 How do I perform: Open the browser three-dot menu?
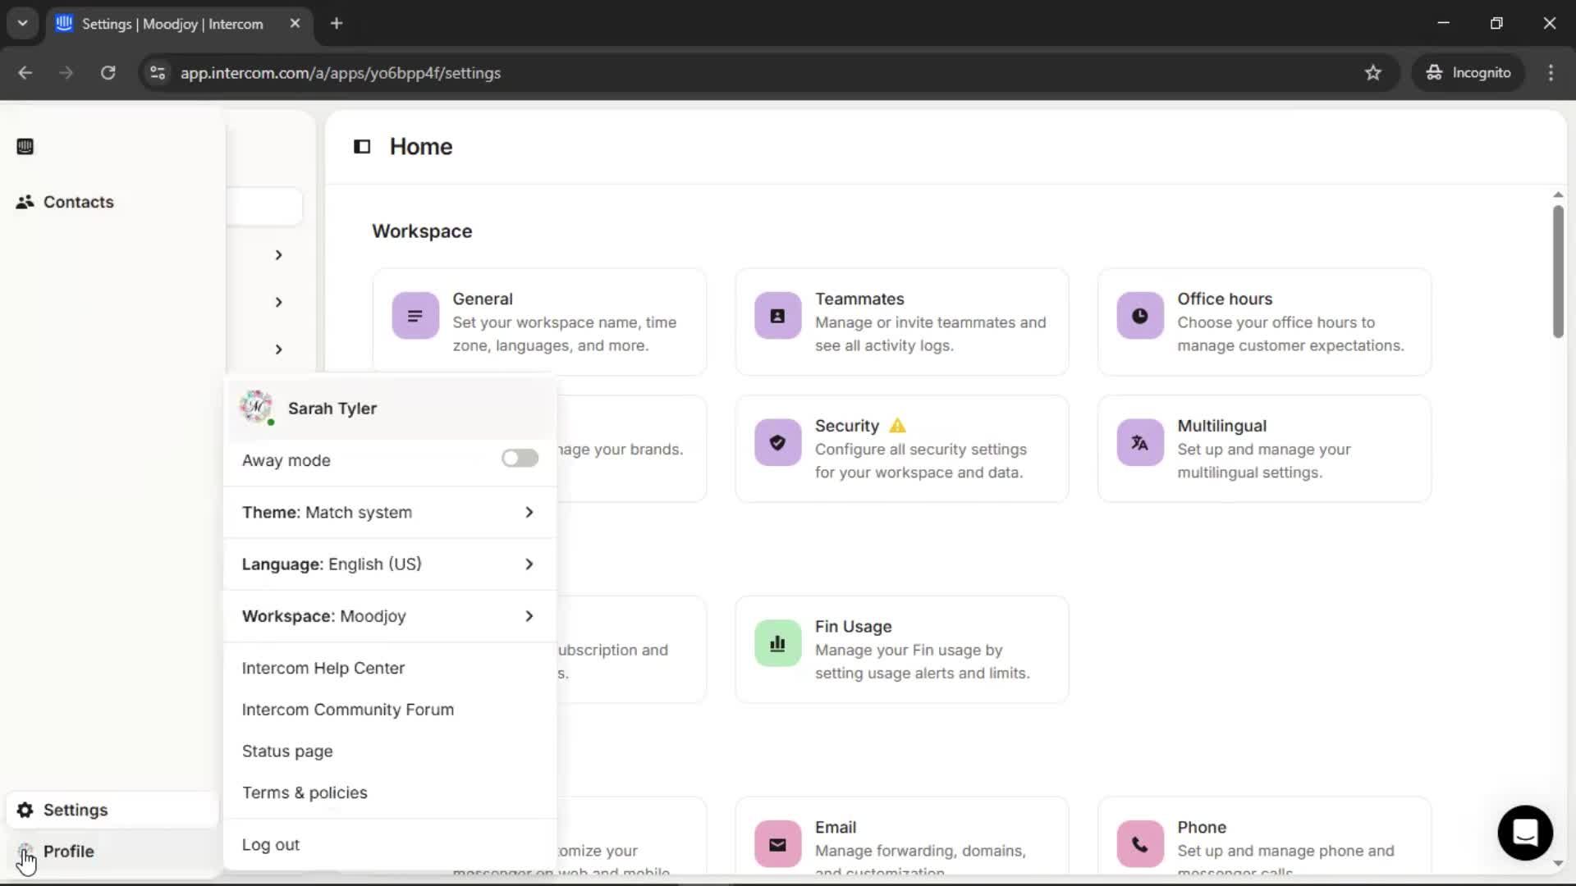[1551, 73]
